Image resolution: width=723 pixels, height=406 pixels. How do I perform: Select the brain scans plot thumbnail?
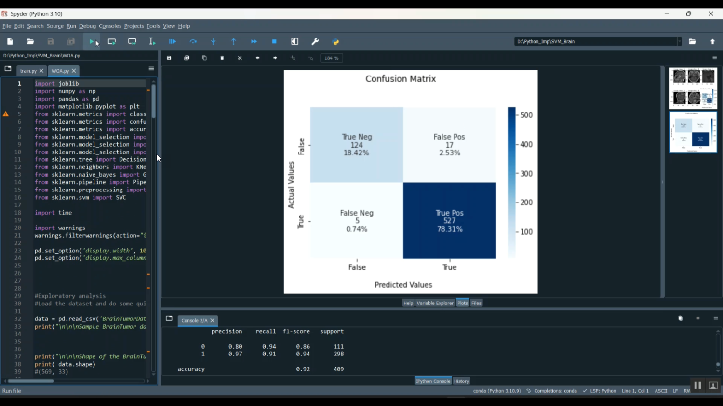(x=693, y=89)
